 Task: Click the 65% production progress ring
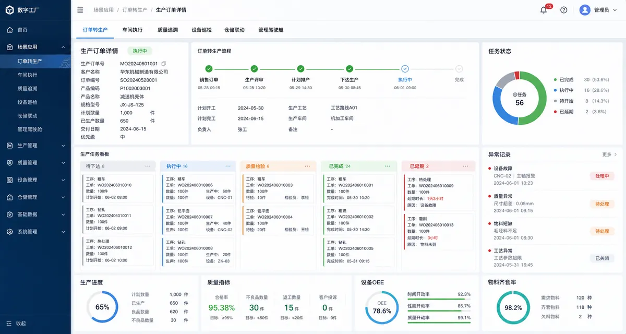(x=102, y=307)
